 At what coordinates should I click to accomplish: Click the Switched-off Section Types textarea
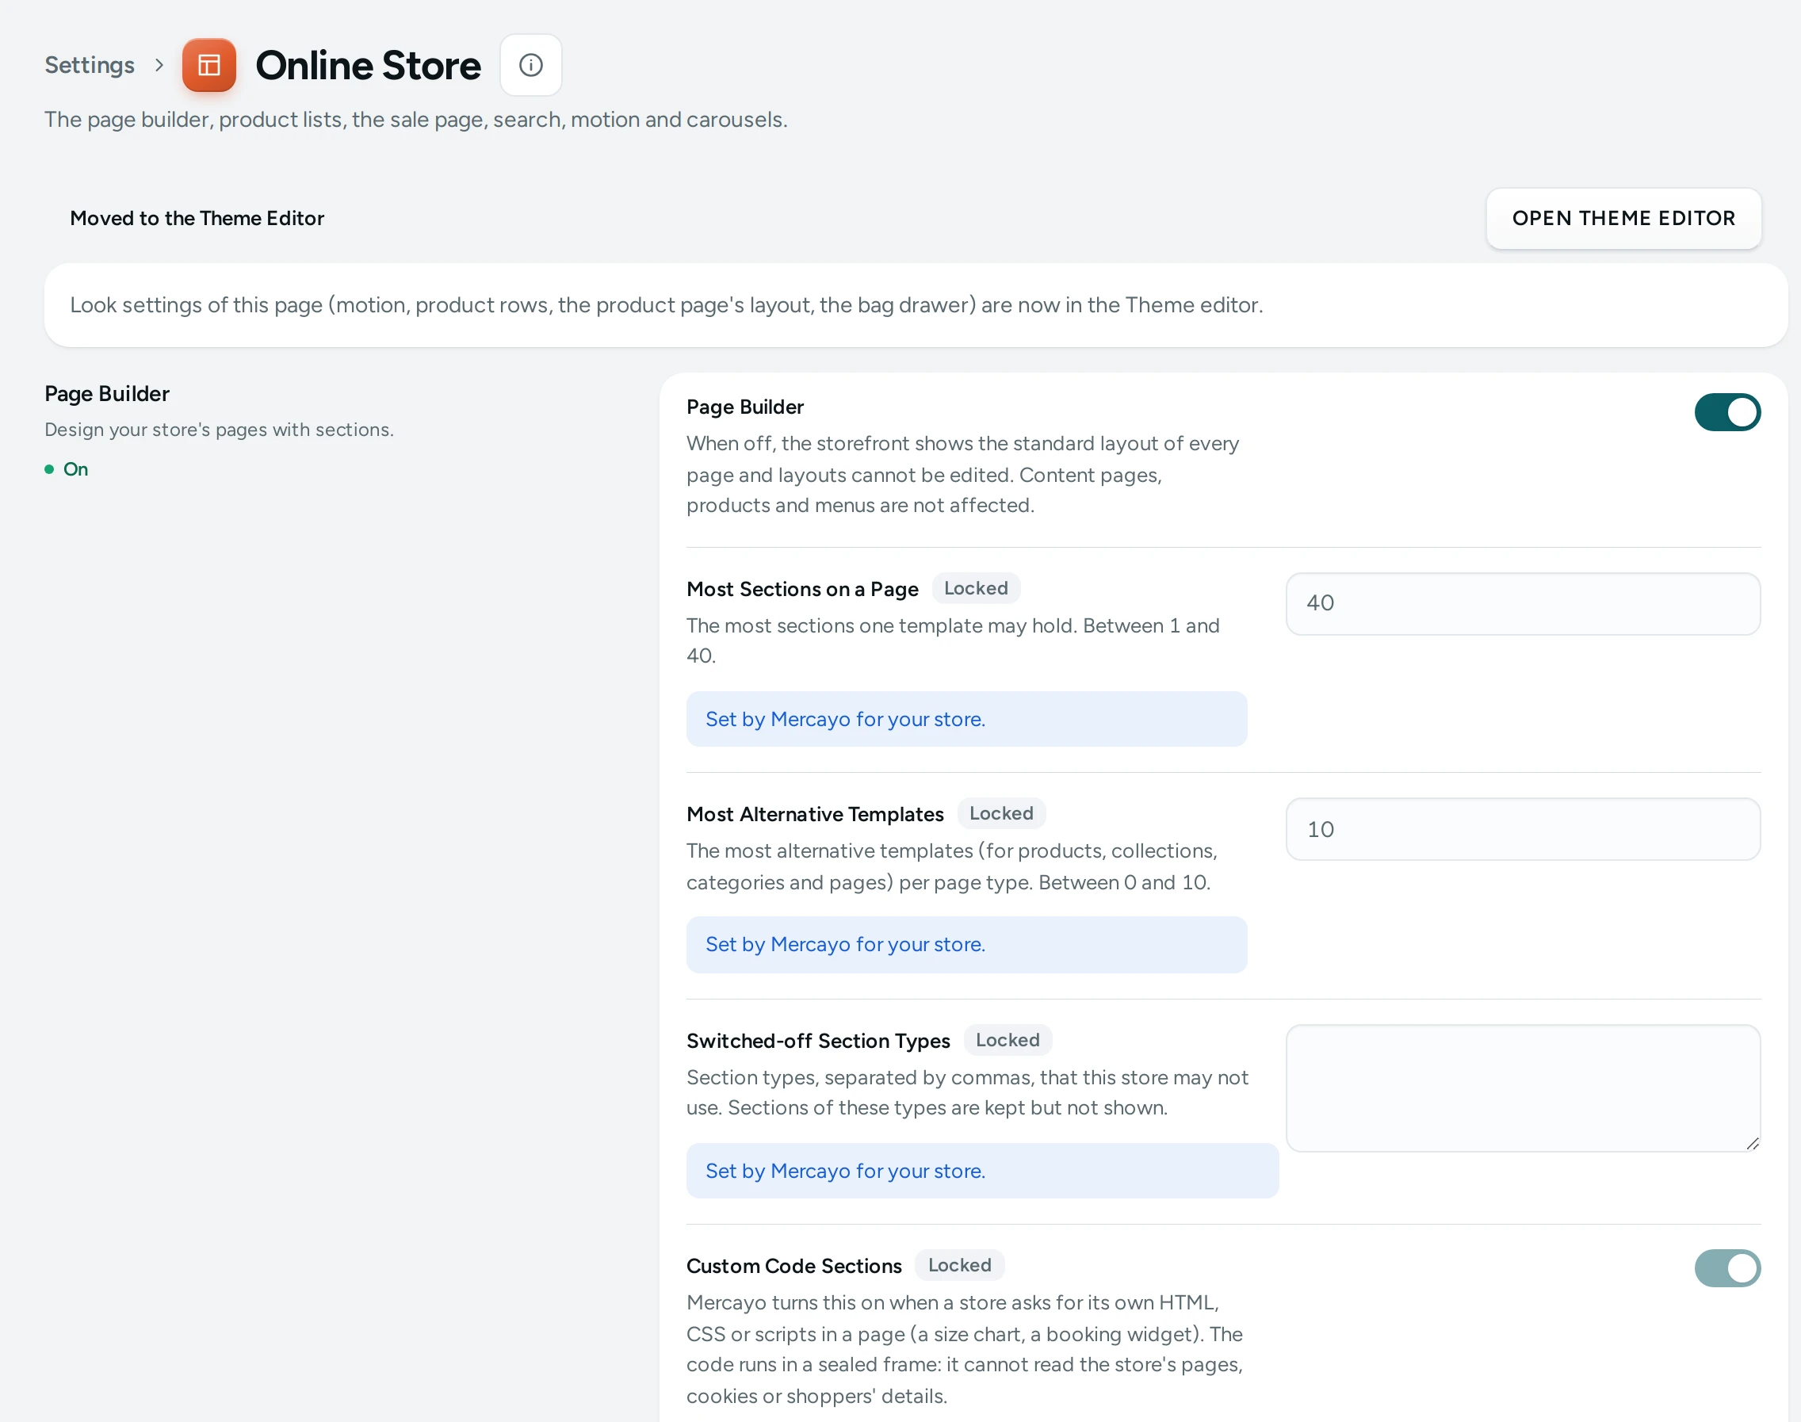coord(1522,1088)
